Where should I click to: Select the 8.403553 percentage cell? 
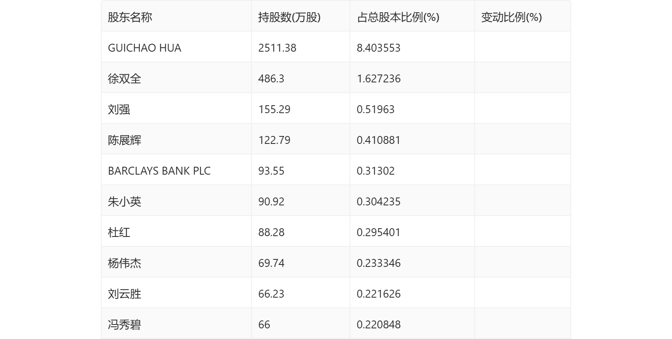[378, 48]
